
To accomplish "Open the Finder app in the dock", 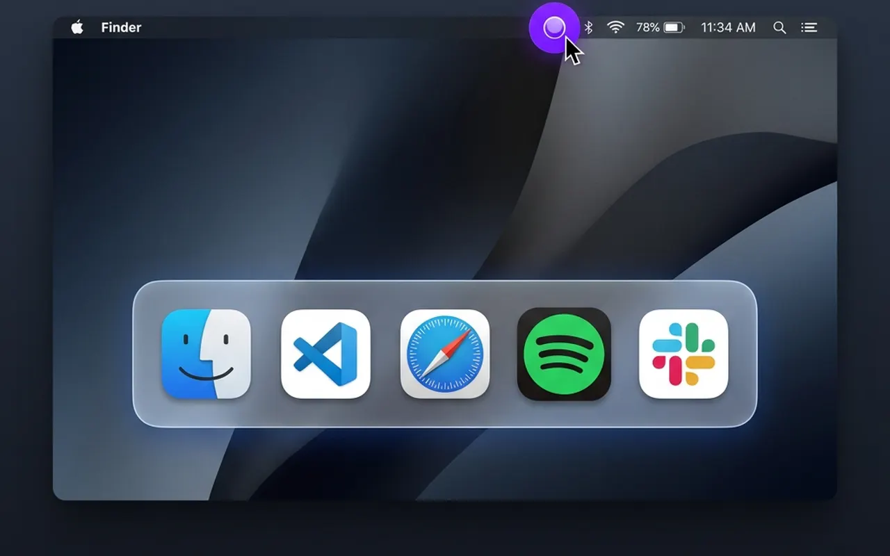I will [206, 354].
